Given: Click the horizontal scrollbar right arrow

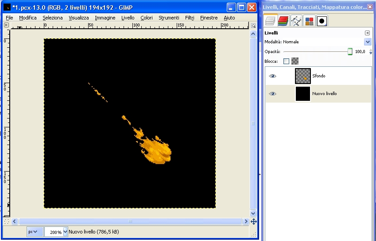Looking at the screenshot, I should tap(245, 222).
